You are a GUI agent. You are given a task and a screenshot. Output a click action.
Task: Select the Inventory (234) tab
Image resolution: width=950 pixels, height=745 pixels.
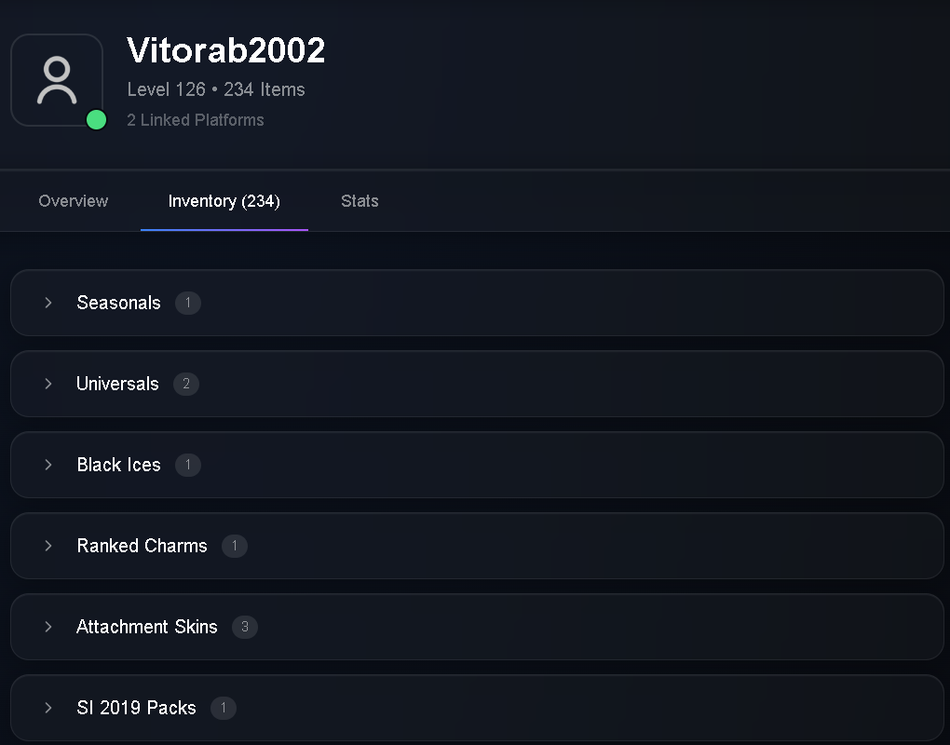[224, 201]
